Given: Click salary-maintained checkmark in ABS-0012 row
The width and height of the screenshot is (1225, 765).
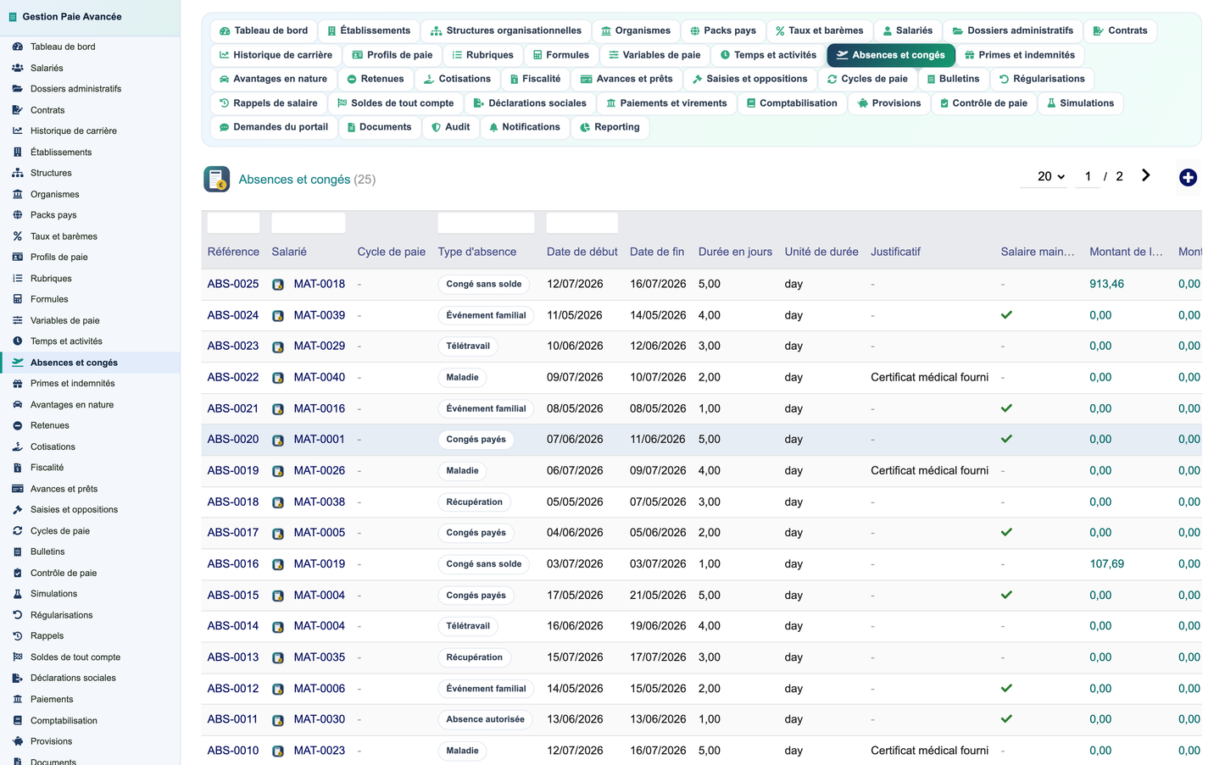Looking at the screenshot, I should coord(1006,689).
